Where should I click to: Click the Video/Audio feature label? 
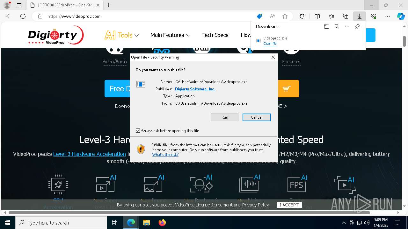115,62
